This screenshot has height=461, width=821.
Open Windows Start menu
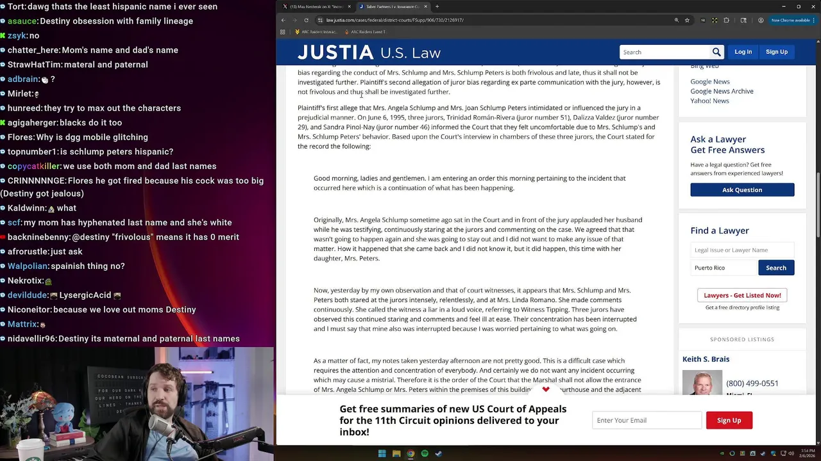tap(382, 453)
